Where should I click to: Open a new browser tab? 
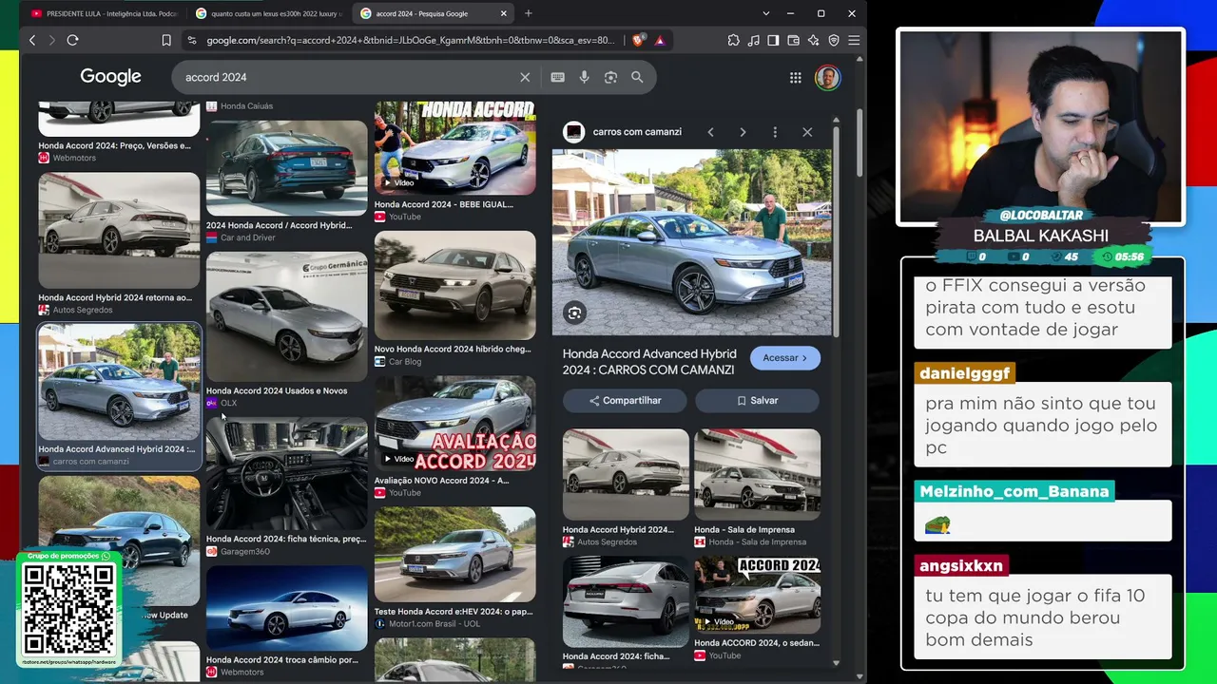pos(529,13)
